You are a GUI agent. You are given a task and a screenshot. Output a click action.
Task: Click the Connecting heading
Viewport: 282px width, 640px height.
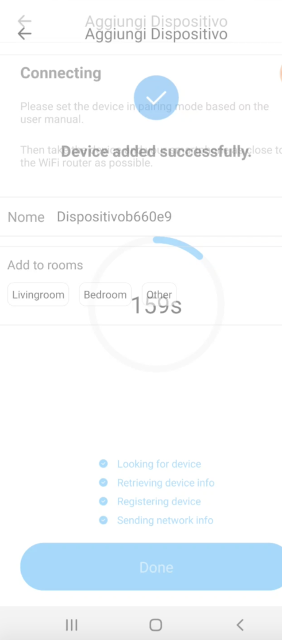click(61, 73)
